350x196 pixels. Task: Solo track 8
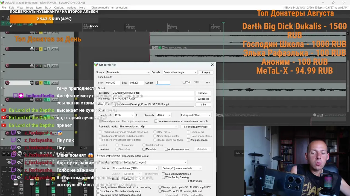click(x=41, y=100)
